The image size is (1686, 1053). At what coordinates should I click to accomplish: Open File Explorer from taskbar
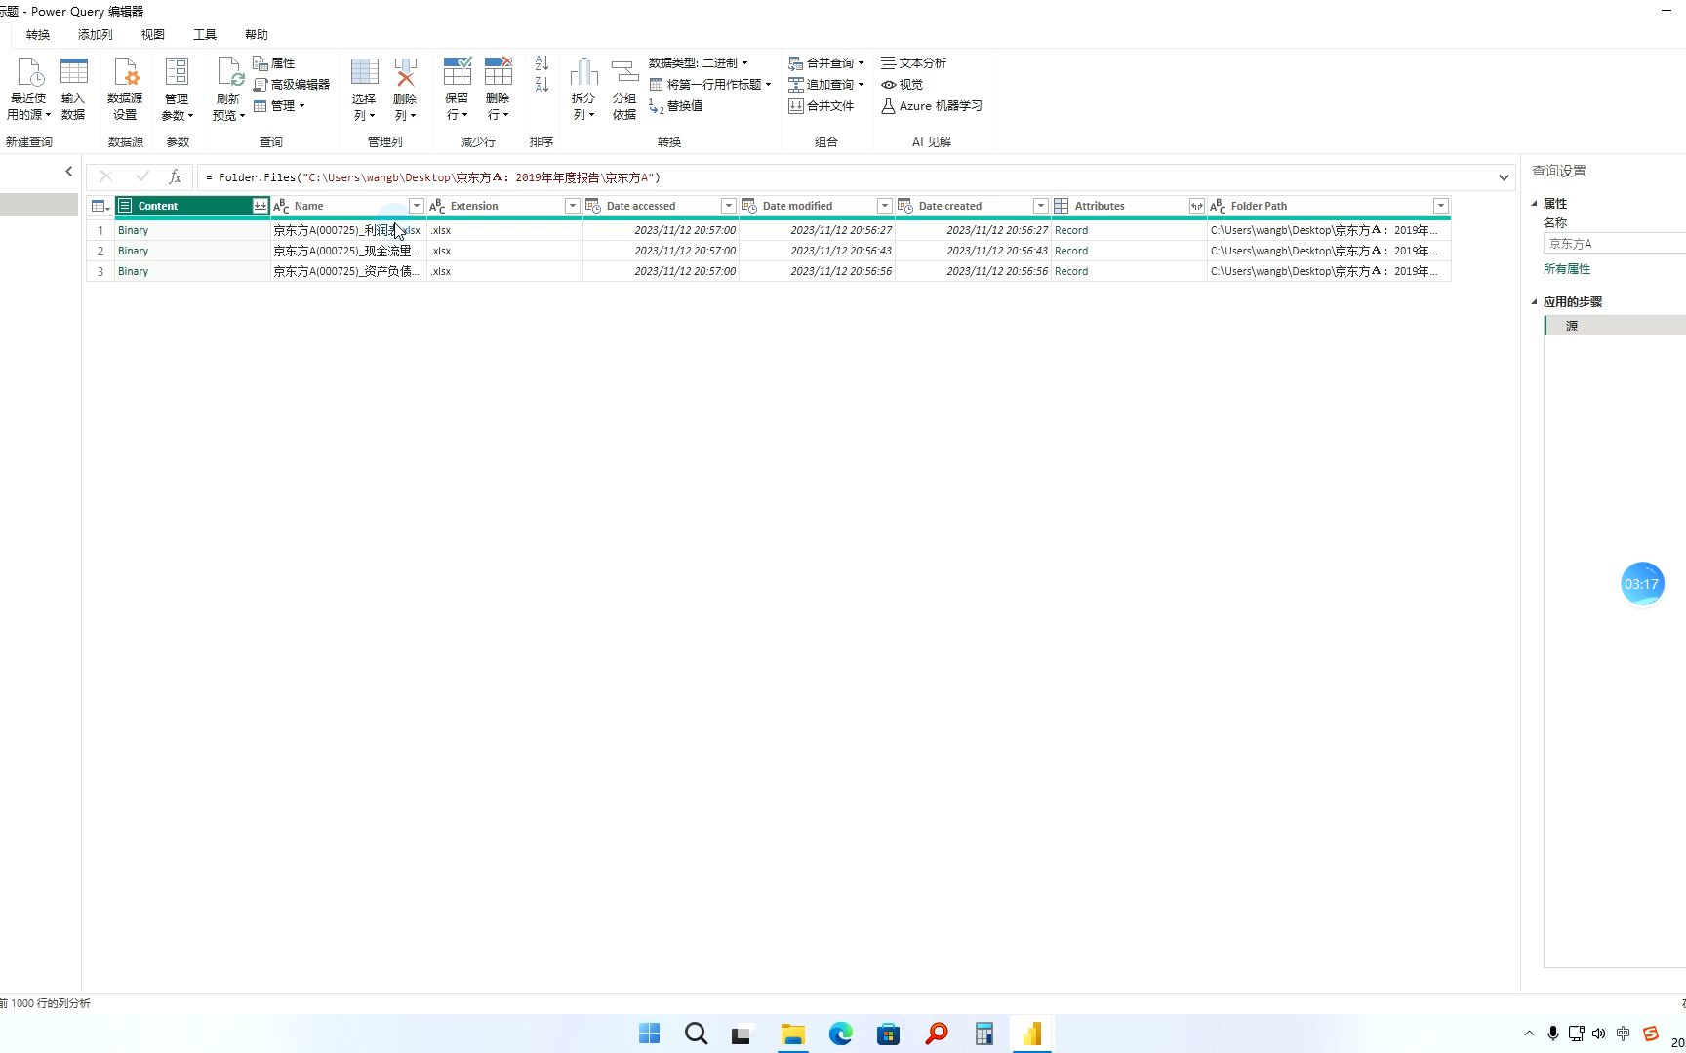tap(792, 1033)
